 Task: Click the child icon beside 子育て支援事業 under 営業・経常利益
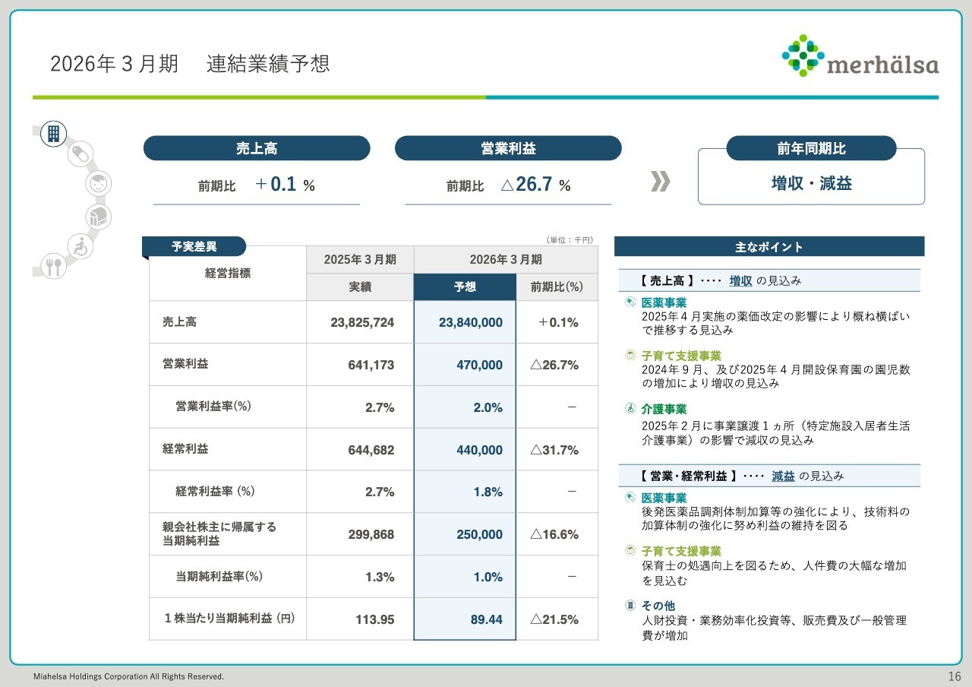pyautogui.click(x=630, y=551)
